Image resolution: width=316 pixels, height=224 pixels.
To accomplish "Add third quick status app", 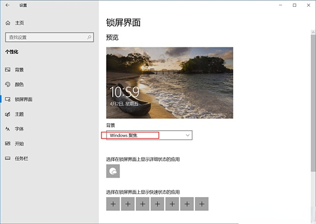I will click(143, 204).
